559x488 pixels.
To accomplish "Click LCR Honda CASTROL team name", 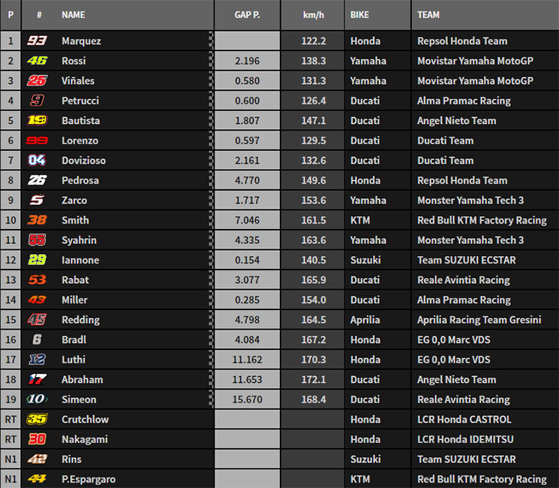I will coord(464,419).
